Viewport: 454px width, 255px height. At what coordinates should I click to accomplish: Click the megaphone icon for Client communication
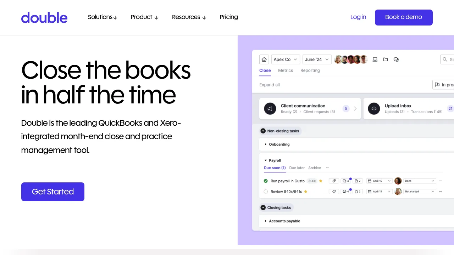(270, 109)
